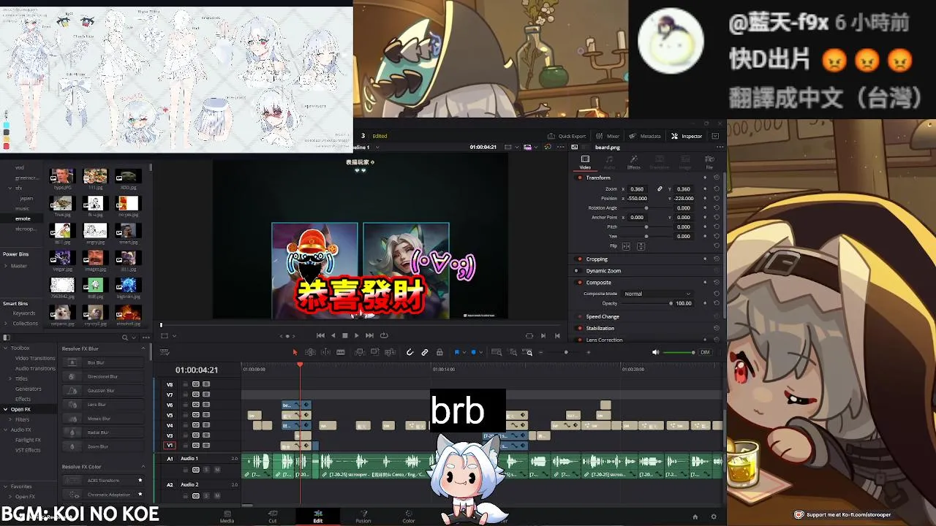This screenshot has width=936, height=526.
Task: Toggle the Snapping magnet icon
Action: pyautogui.click(x=409, y=352)
